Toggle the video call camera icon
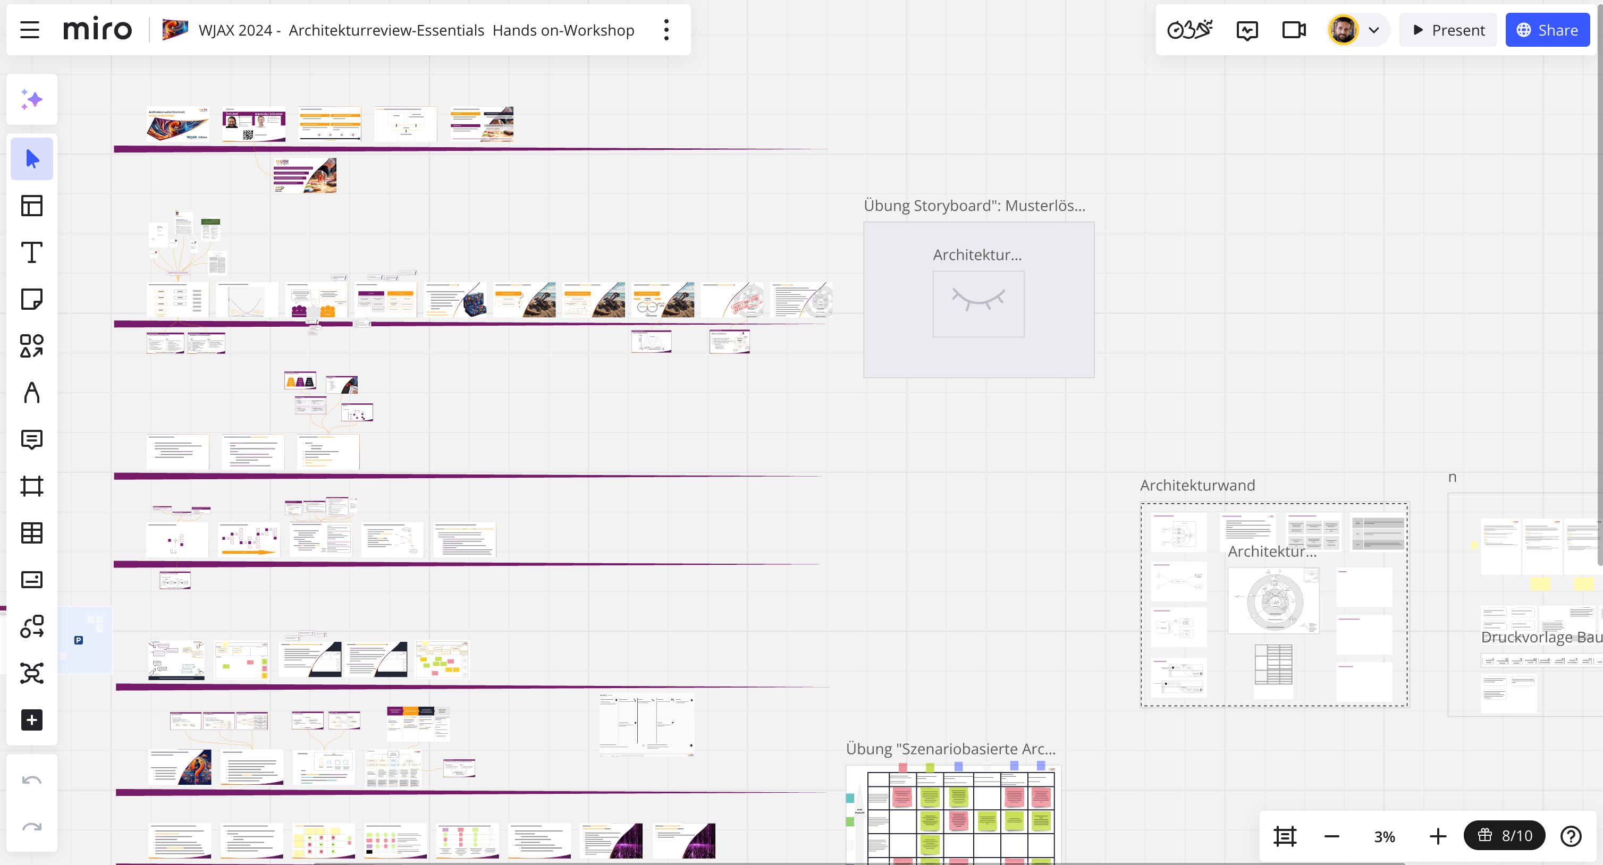1603x865 pixels. 1294,30
